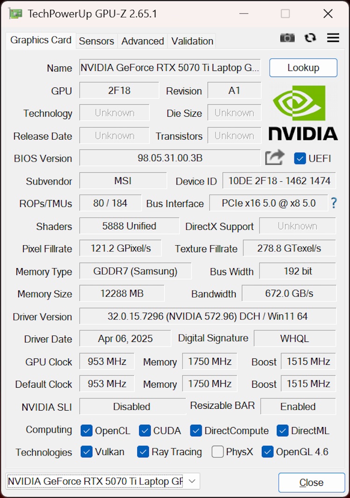Click the Lookup button

[303, 68]
